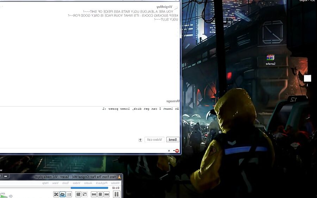Click the Video call button
This screenshot has width=317, height=198.
[x=155, y=140]
